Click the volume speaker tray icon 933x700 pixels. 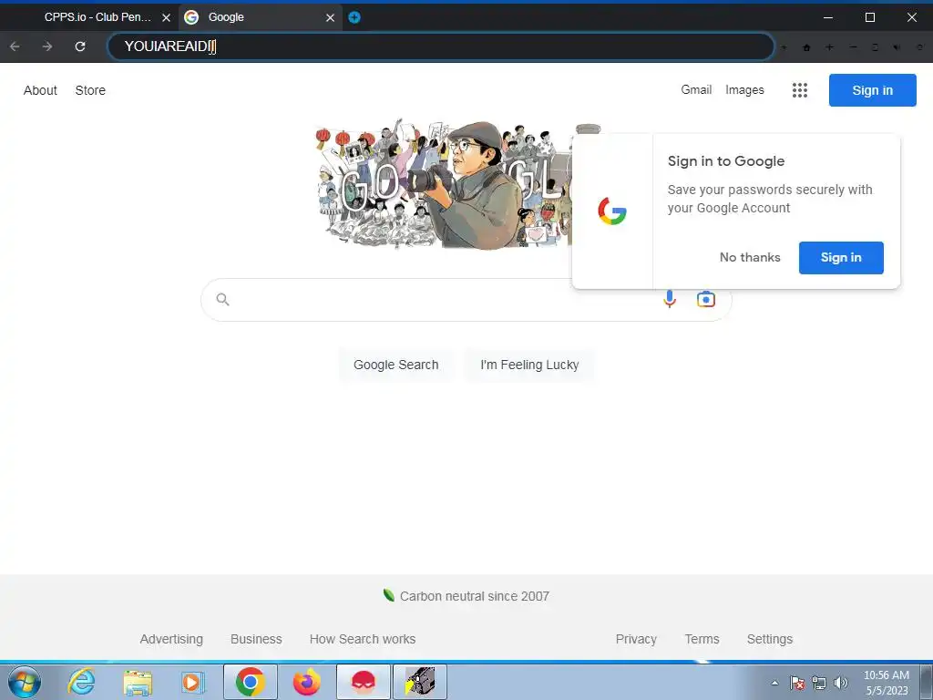[x=840, y=683]
